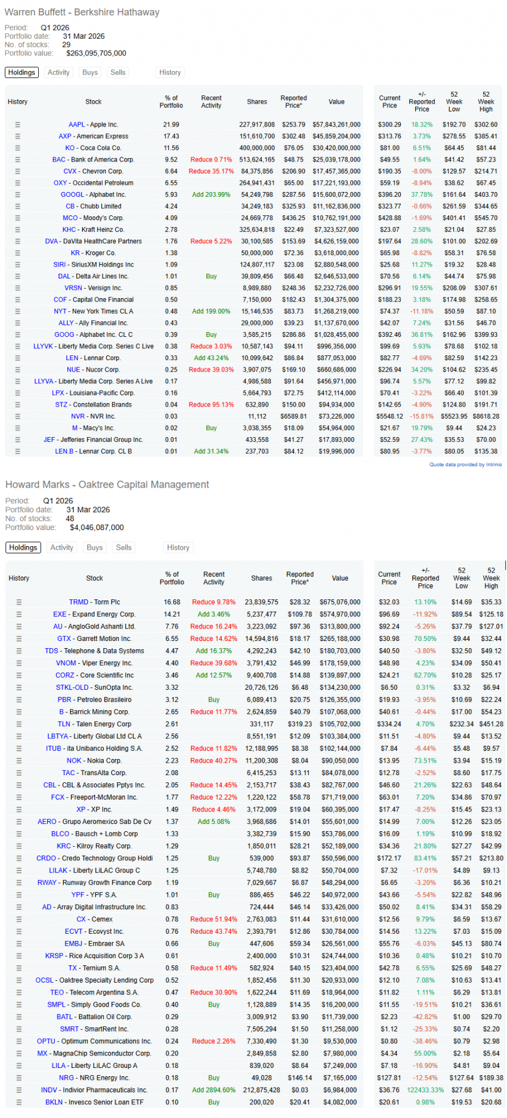This screenshot has height=1118, width=507.
Task: Click Oaktree Reported Price column header
Action: tap(299, 578)
